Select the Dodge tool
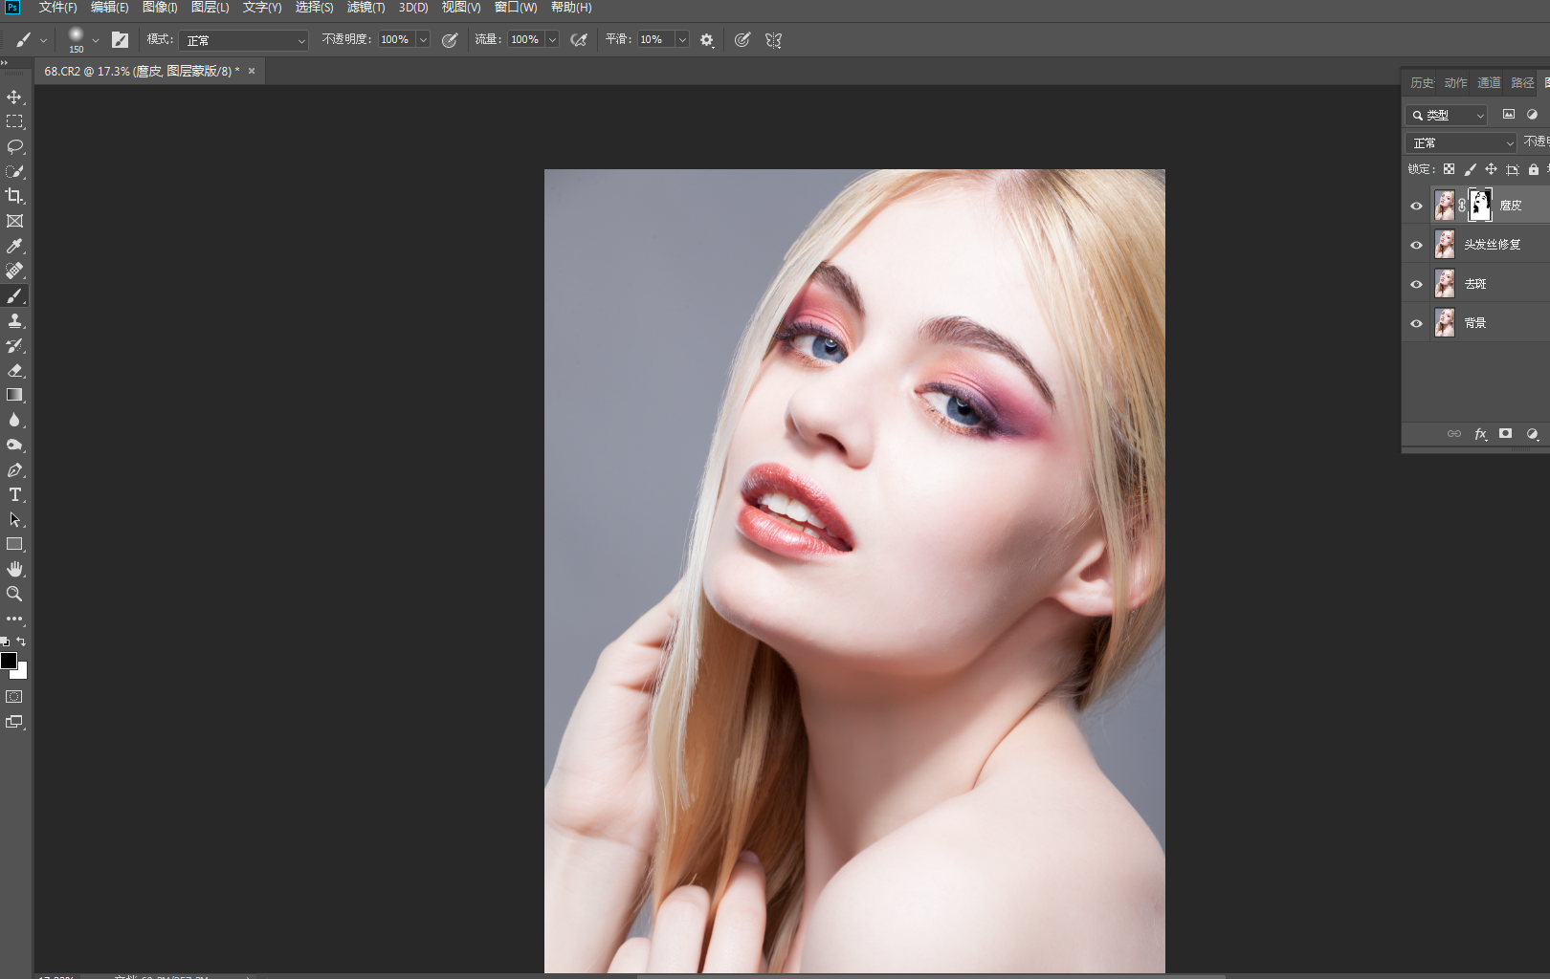This screenshot has height=979, width=1550. 14,445
